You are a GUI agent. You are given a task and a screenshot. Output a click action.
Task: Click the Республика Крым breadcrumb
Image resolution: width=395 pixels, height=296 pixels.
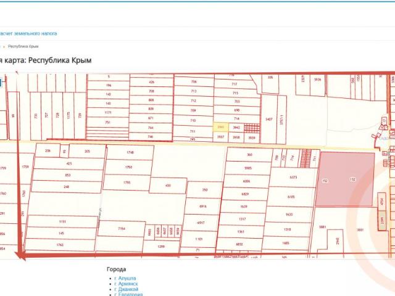23,46
